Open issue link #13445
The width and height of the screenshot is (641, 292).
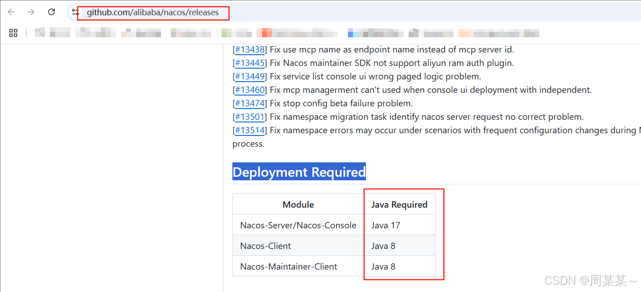(x=250, y=63)
